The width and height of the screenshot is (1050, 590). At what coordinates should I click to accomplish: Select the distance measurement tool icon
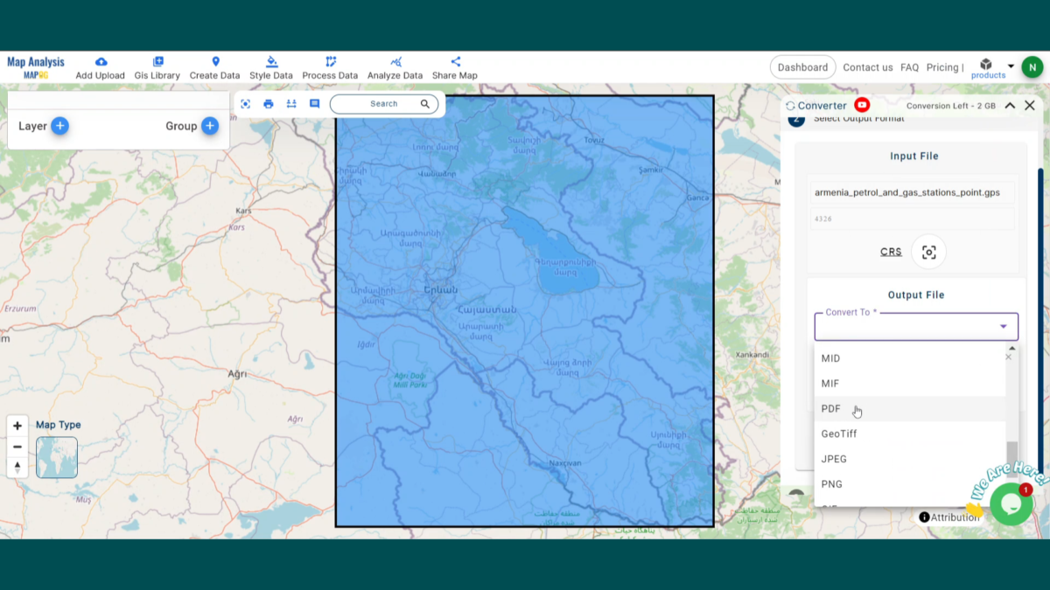(x=290, y=103)
